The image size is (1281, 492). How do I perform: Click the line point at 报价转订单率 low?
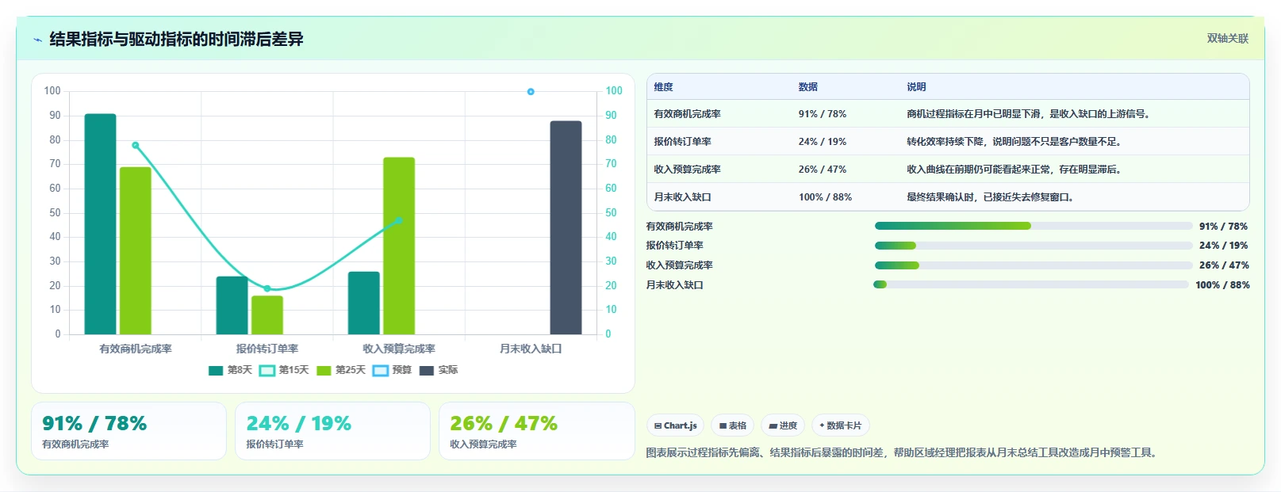point(267,288)
